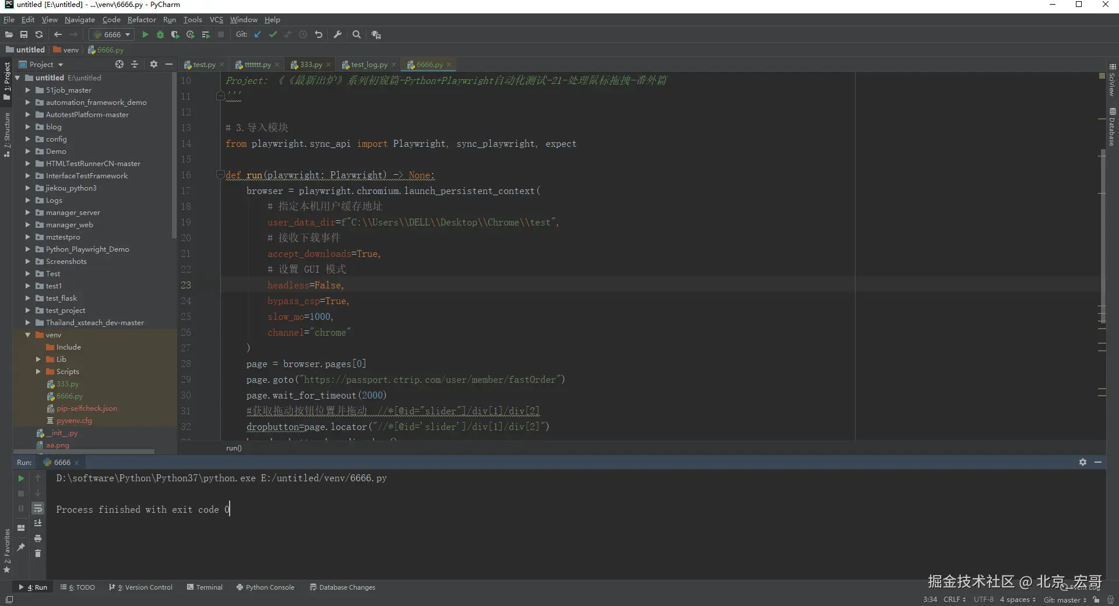This screenshot has width=1119, height=606.
Task: Click the Git commit checkmark icon
Action: [x=273, y=35]
